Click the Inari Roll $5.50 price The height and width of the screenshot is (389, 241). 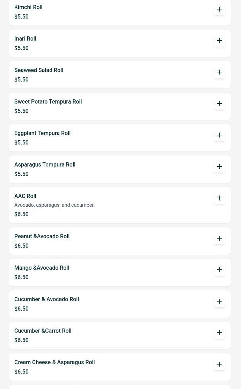click(x=21, y=48)
